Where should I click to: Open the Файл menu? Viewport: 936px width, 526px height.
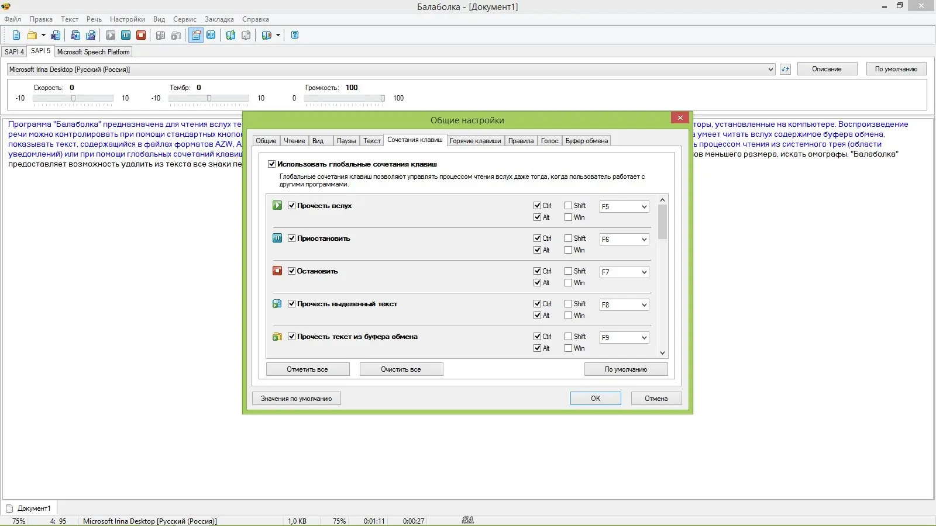pyautogui.click(x=13, y=19)
